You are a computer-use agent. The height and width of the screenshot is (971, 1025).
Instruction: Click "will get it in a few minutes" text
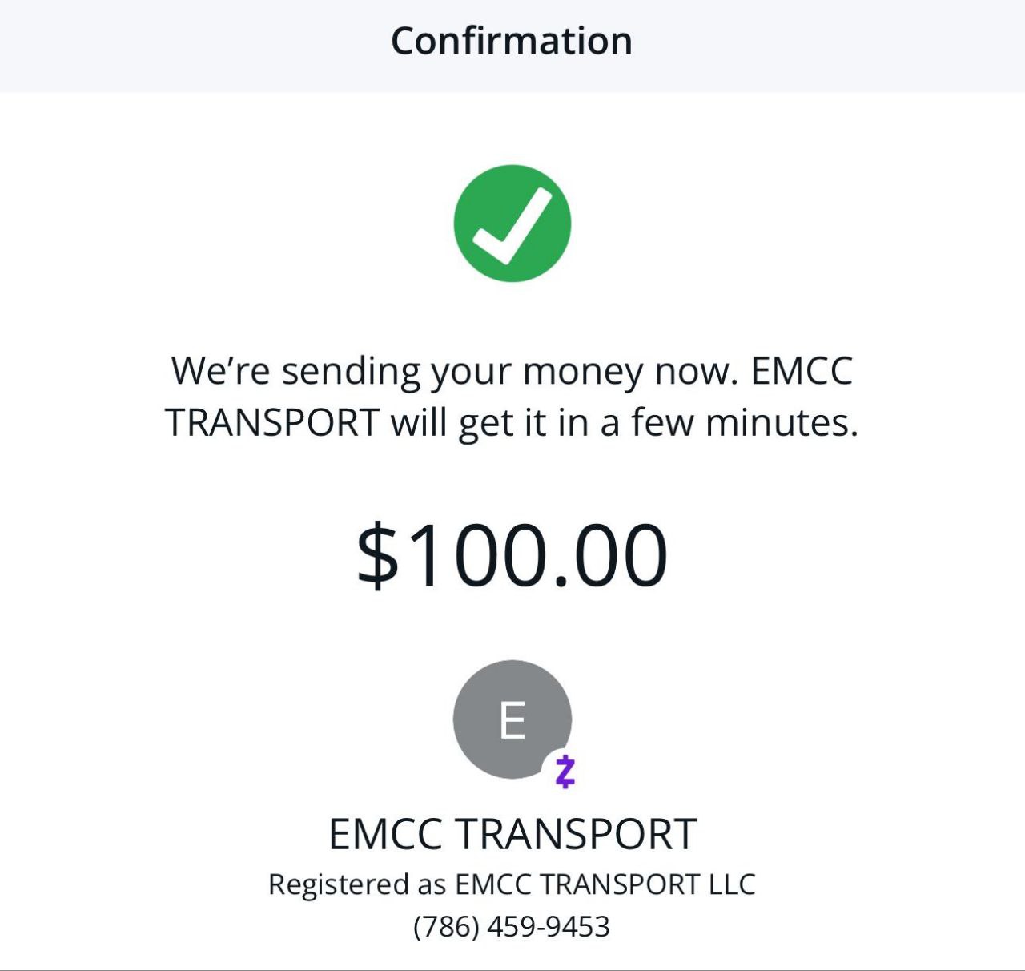coord(623,422)
